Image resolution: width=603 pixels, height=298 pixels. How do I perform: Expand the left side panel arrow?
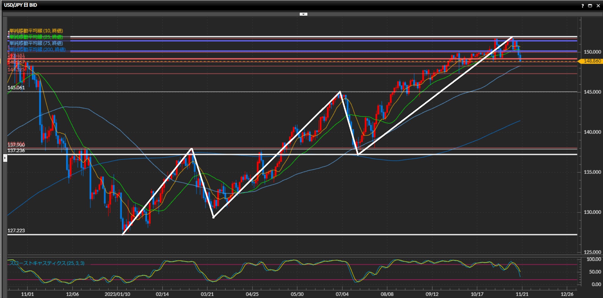point(5,158)
